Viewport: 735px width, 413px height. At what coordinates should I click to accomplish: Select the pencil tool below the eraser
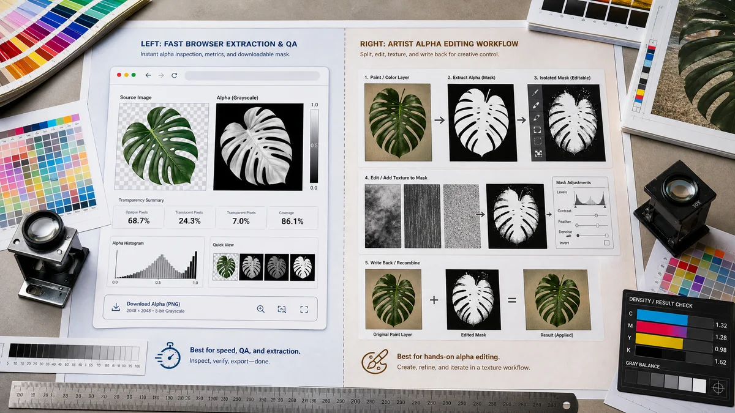click(536, 117)
